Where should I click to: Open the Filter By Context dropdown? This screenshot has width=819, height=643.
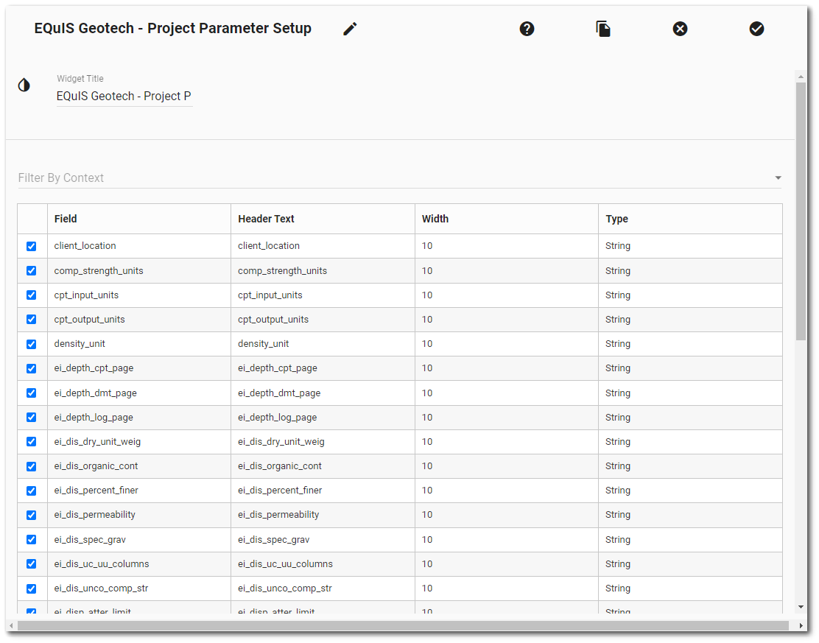coord(400,178)
